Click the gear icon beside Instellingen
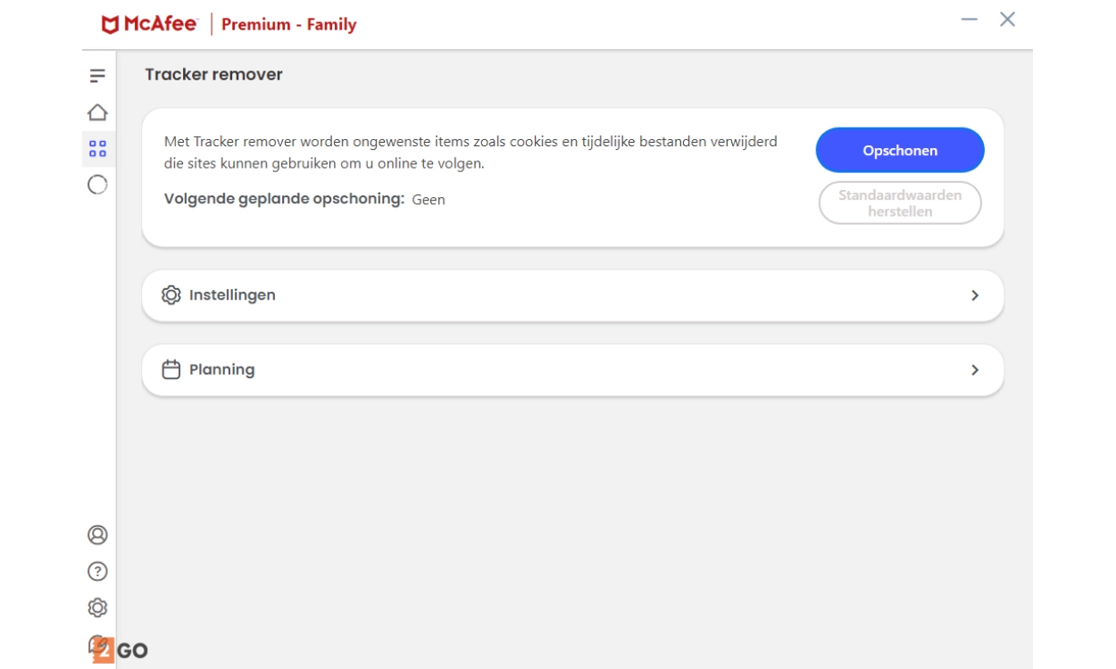Screen dimensions: 1116x669 coord(171,295)
